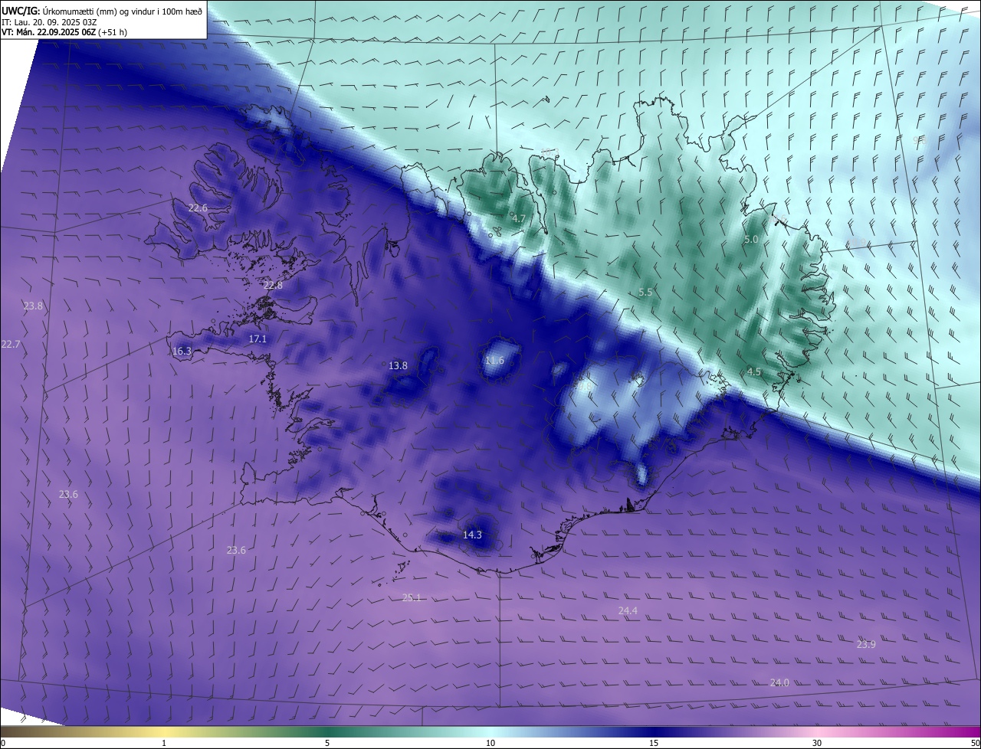Viewport: 981px width, 749px height.
Task: Click the 5.0 value in the northeast
Action: 751,240
